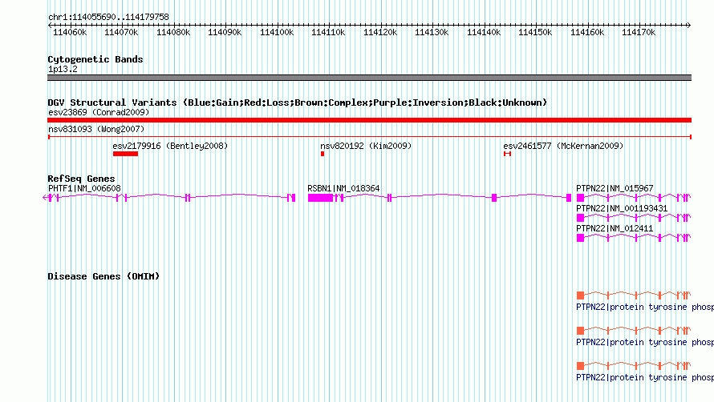
Task: Select the Cytogenetic Bands track title
Action: (x=95, y=59)
